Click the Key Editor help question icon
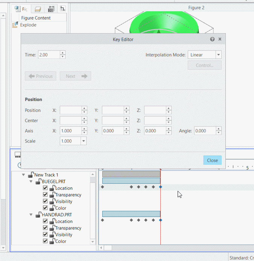This screenshot has width=254, height=261. [x=212, y=39]
